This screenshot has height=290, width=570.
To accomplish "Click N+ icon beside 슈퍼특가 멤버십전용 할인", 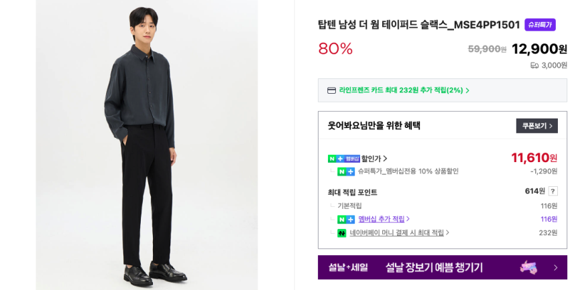I will [346, 171].
